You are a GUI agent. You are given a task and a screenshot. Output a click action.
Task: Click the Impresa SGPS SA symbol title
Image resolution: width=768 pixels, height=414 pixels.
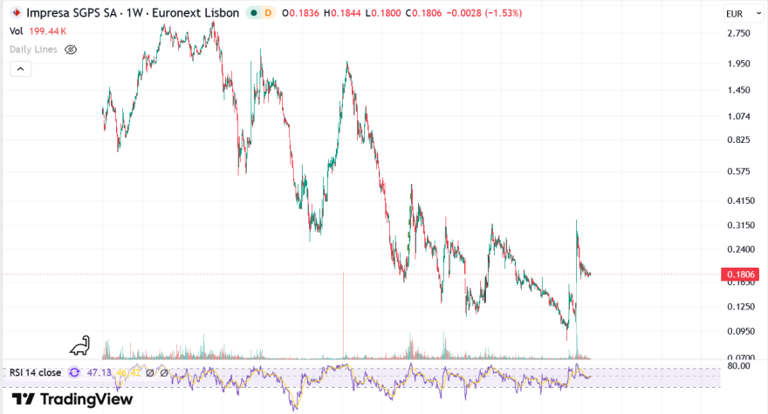pos(71,13)
